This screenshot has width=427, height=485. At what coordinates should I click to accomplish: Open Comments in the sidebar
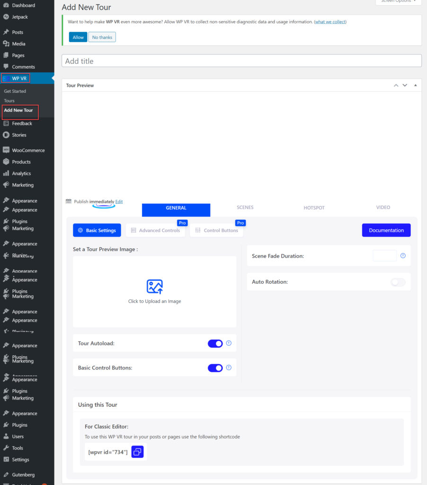tap(19, 67)
